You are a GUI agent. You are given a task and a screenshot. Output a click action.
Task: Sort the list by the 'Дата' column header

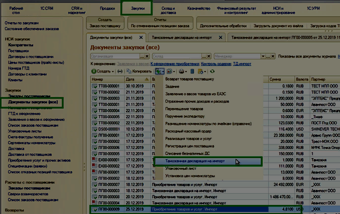click(131, 79)
